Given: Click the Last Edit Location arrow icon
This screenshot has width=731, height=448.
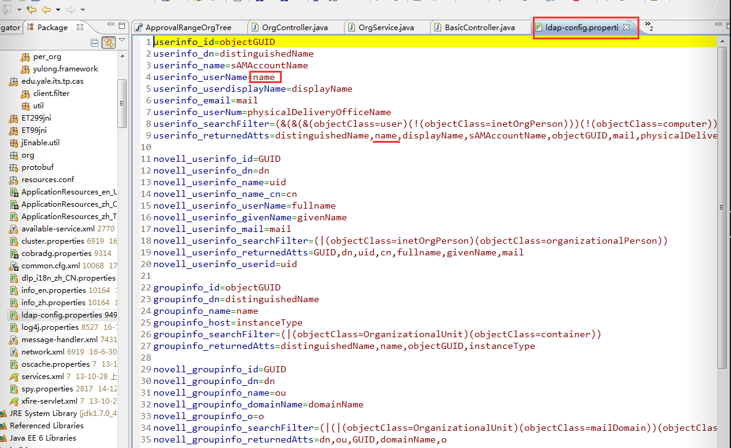Looking at the screenshot, I should pyautogui.click(x=31, y=9).
